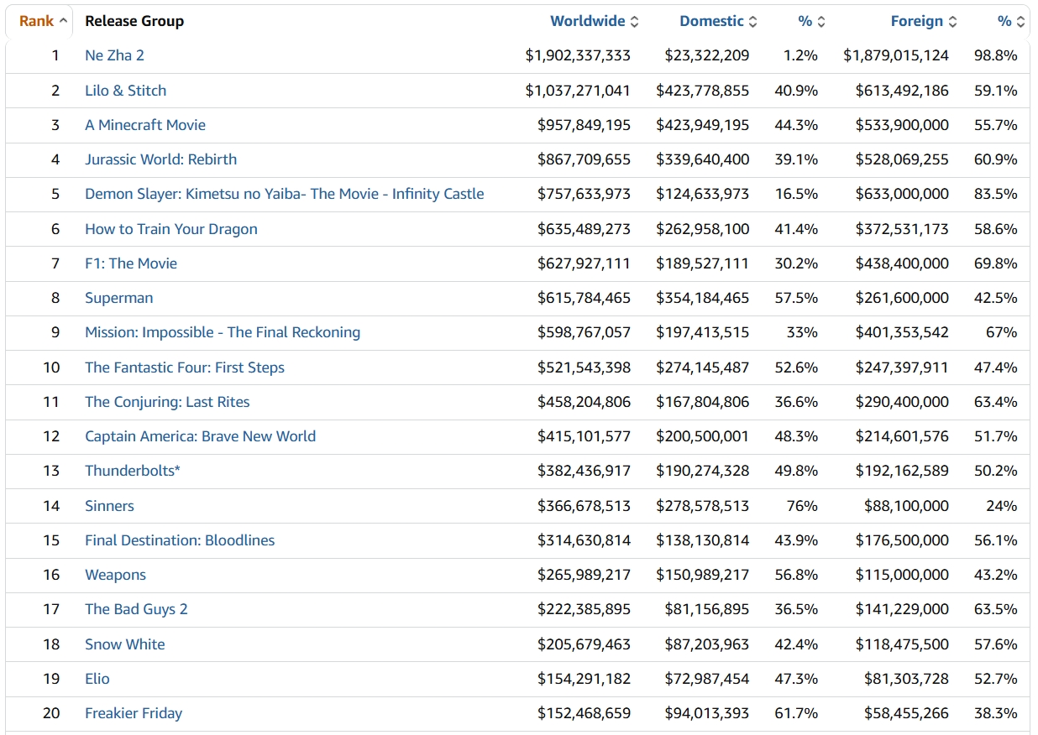Image resolution: width=1038 pixels, height=735 pixels.
Task: Open the Superman release group
Action: click(118, 298)
